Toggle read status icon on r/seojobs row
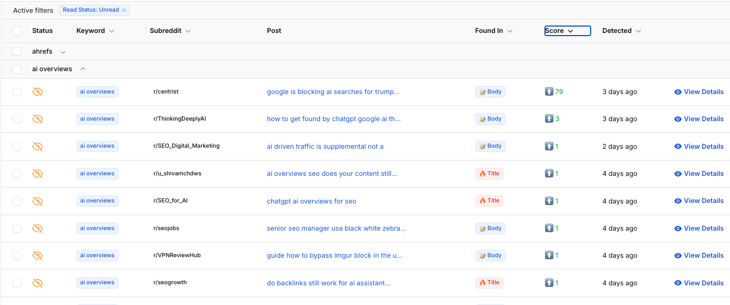The width and height of the screenshot is (730, 305). (x=37, y=228)
